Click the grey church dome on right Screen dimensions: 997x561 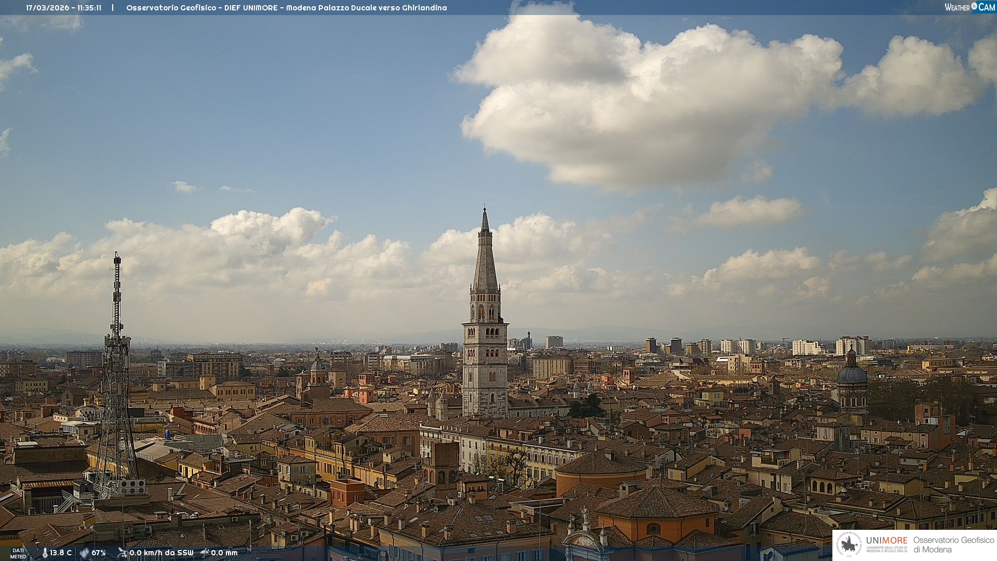tap(852, 374)
